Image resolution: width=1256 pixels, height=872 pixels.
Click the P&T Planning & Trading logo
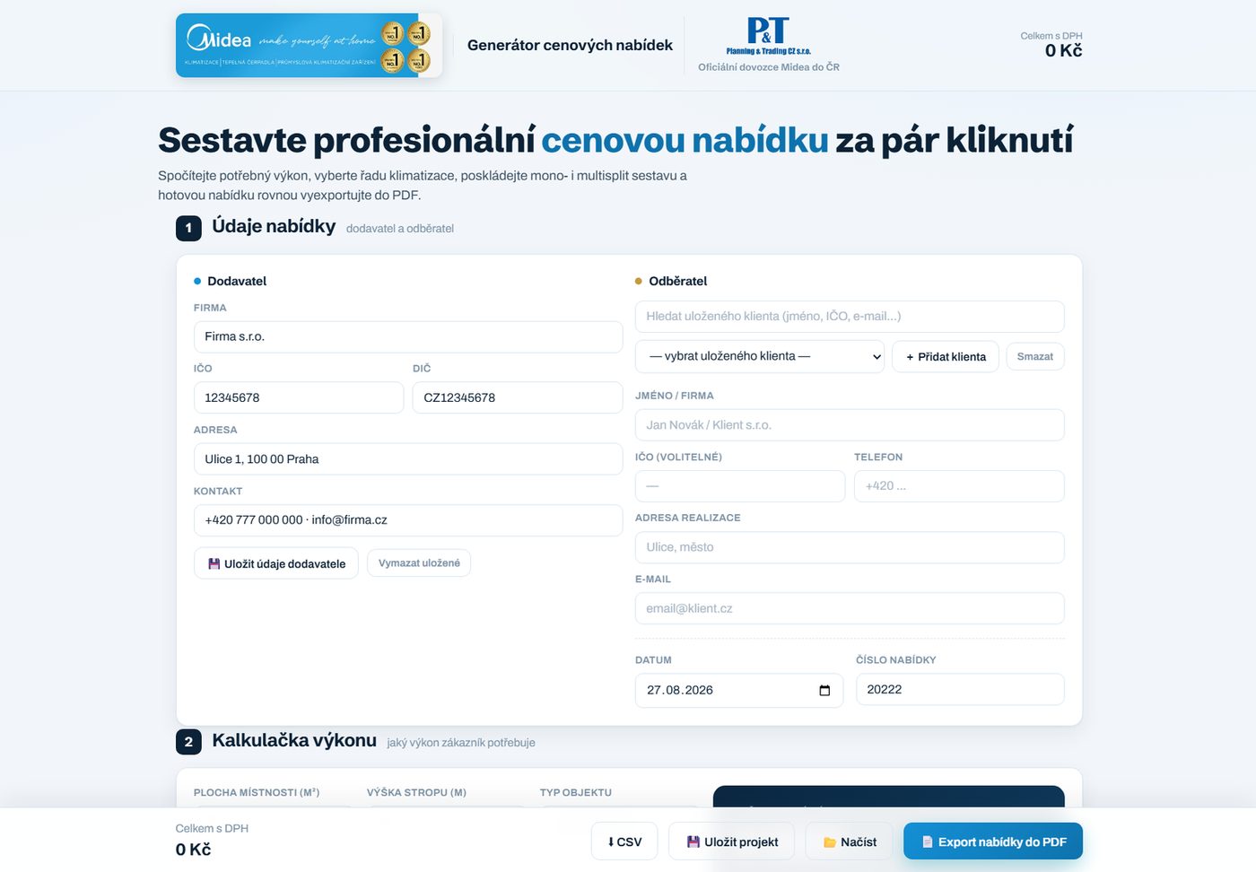click(768, 36)
